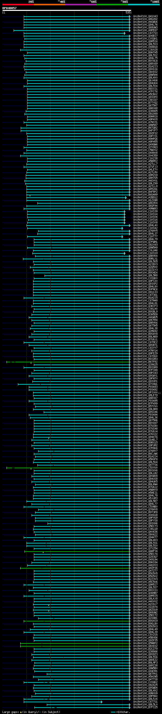Image resolution: width=162 pixels, height=714 pixels.
Task: Select the UniRef100_O80932 entry
Action: tap(145, 72)
